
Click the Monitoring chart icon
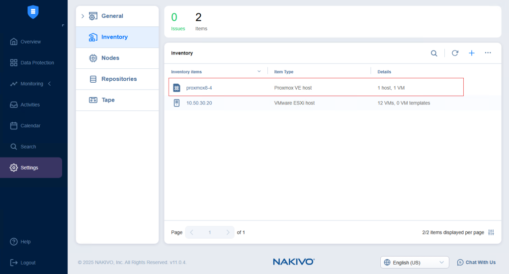click(x=13, y=84)
